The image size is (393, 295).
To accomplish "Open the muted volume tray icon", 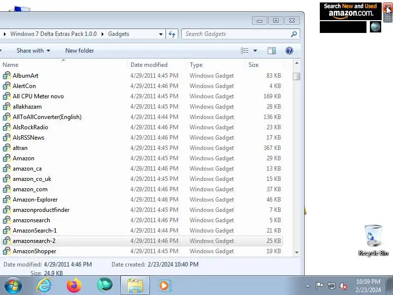I will click(x=343, y=286).
